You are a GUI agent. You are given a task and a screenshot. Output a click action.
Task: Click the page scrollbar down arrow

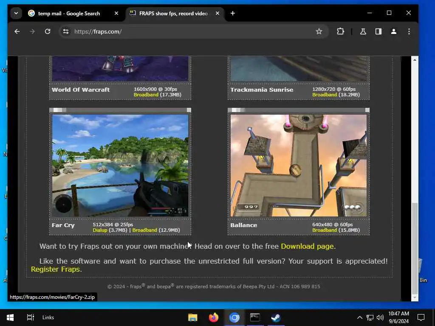(415, 298)
